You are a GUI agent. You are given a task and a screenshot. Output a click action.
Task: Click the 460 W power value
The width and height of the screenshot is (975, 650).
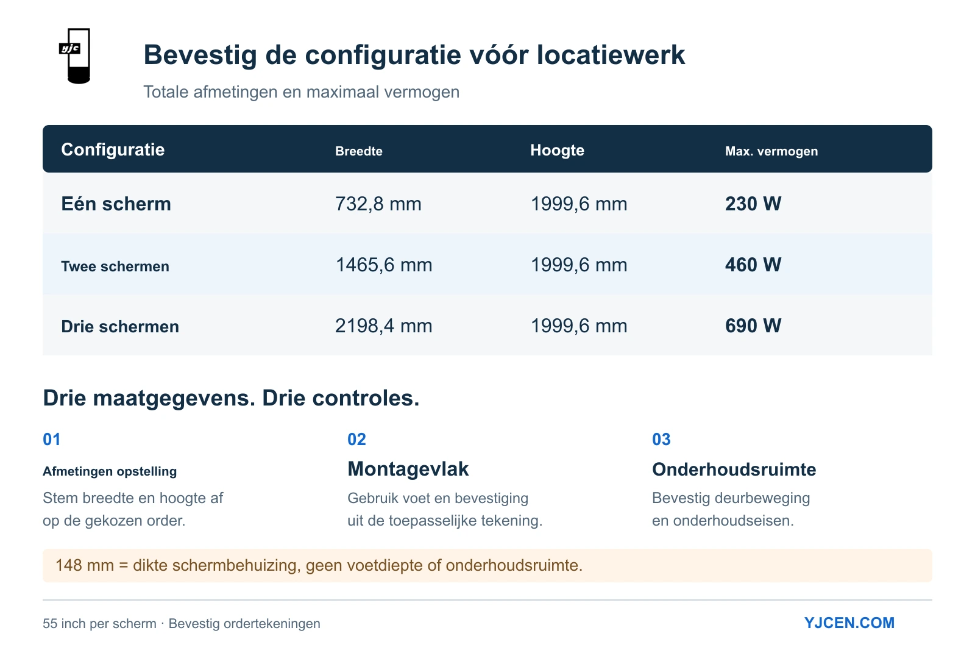pos(753,265)
